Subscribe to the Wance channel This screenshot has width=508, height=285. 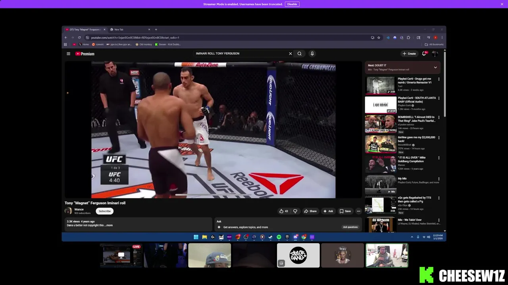click(105, 211)
